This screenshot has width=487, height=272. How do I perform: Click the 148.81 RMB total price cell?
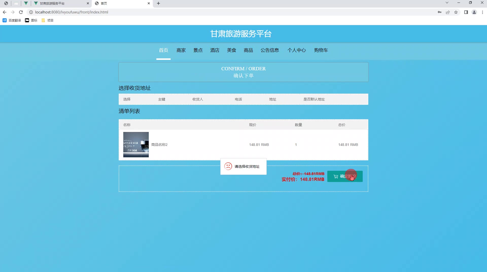[x=348, y=145]
